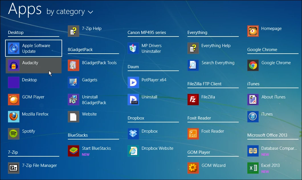Click the 7-Zip category header

pos(13,152)
